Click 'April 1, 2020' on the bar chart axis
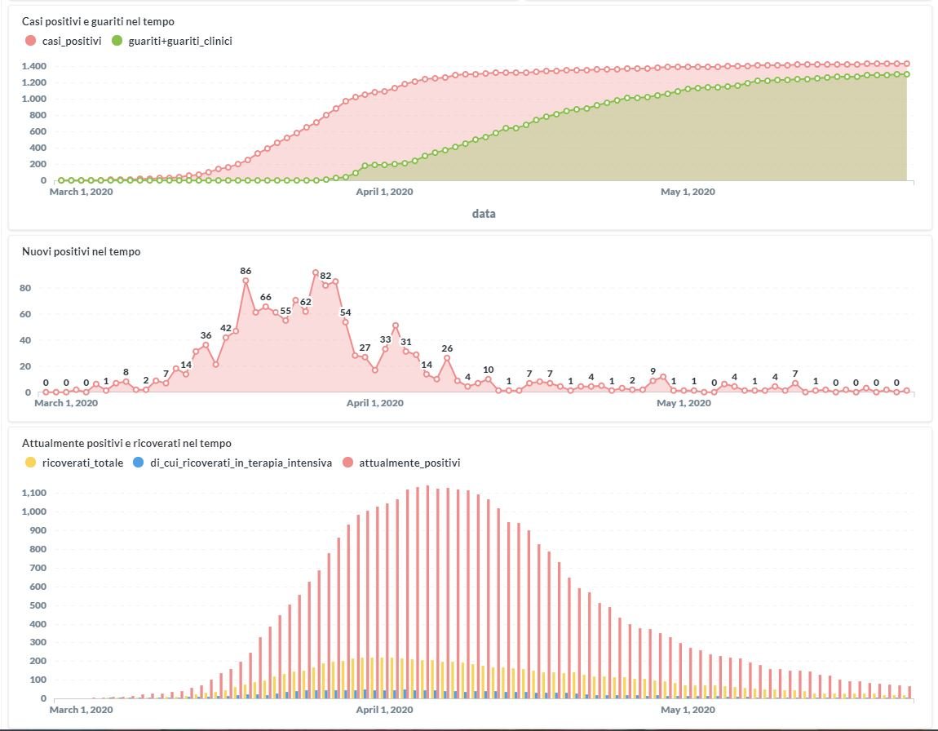 click(384, 710)
